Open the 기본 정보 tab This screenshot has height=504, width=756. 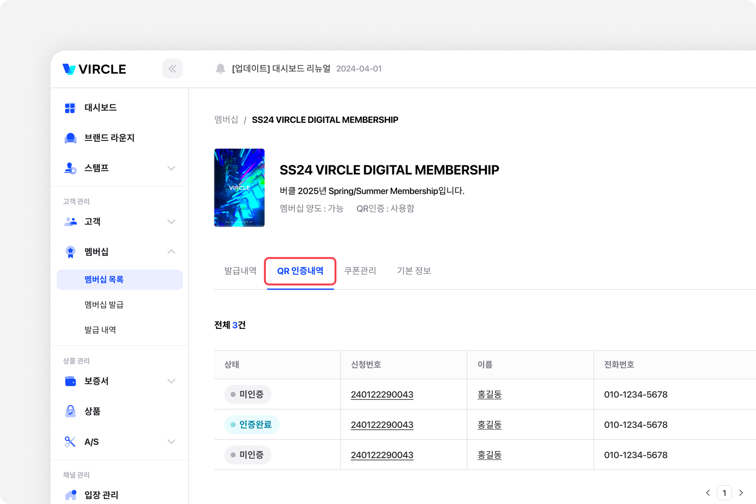pyautogui.click(x=414, y=271)
